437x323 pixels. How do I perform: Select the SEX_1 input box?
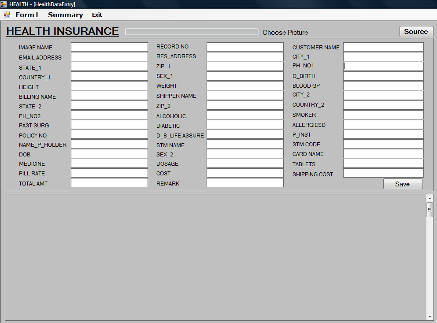(x=245, y=76)
